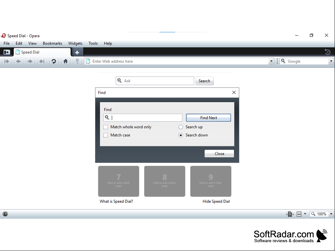Click the Hide Speed Dial link
335x251 pixels.
216,201
